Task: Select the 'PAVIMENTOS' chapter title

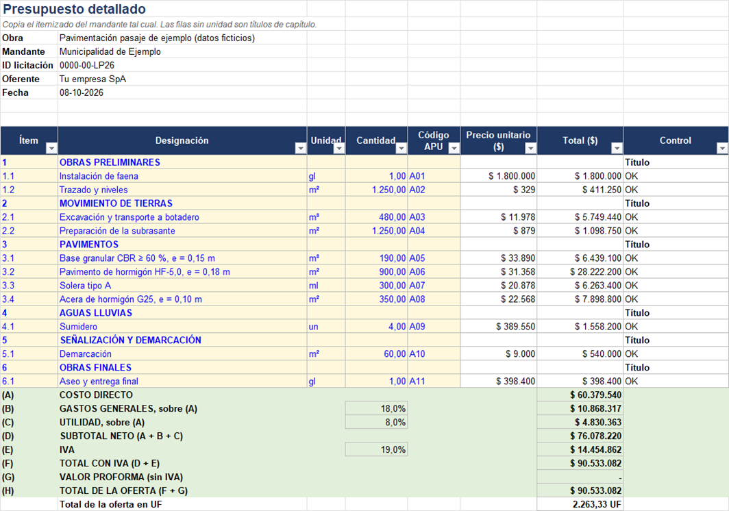Action: tap(182, 245)
